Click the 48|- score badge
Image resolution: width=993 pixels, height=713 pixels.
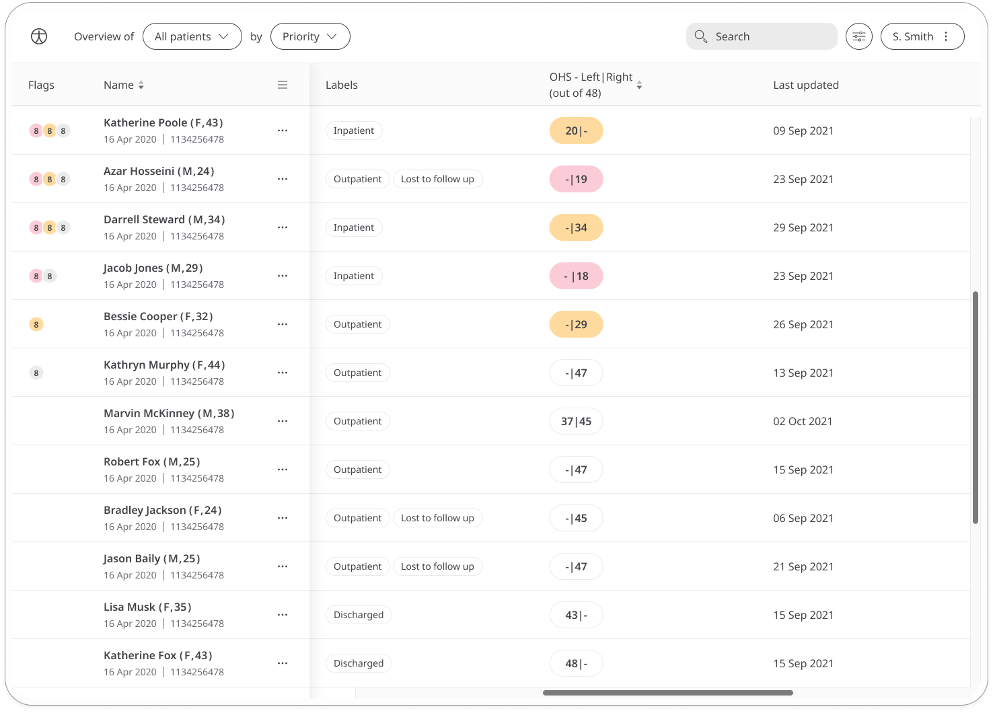[576, 663]
